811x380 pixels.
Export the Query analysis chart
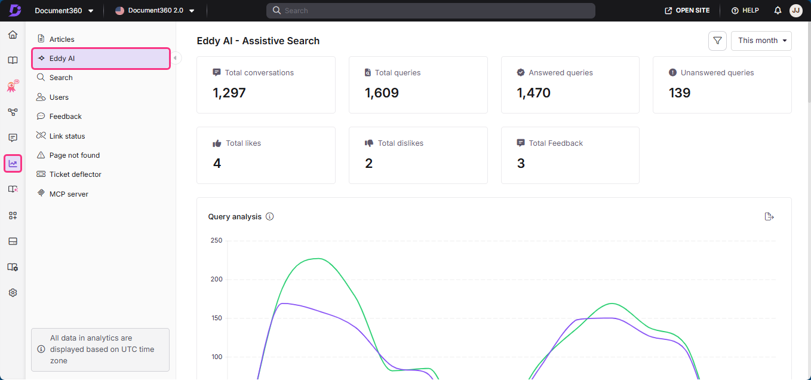(769, 216)
